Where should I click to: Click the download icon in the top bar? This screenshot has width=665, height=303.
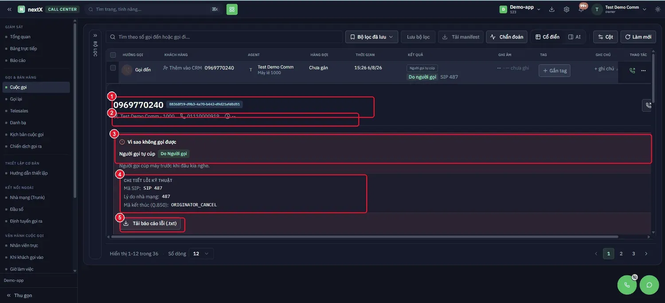coord(552,9)
